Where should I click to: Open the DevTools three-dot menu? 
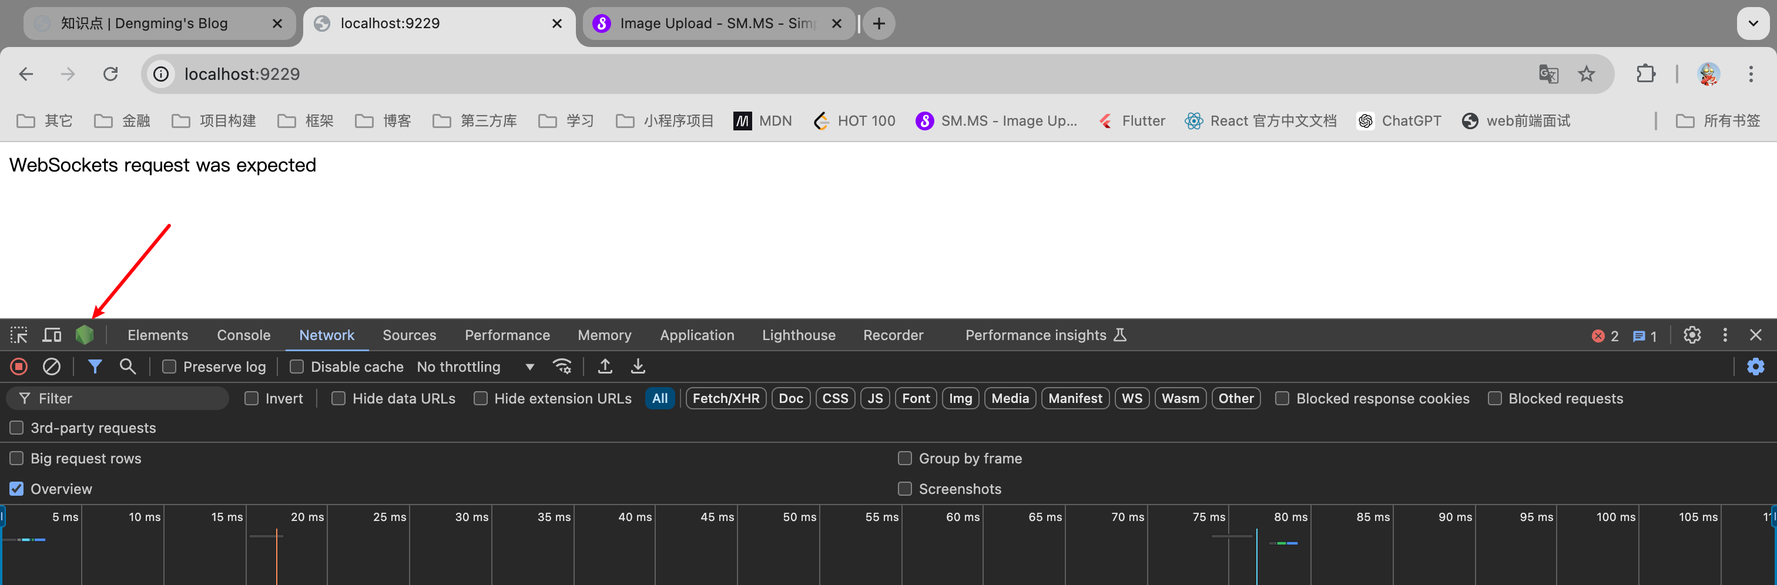(1725, 335)
